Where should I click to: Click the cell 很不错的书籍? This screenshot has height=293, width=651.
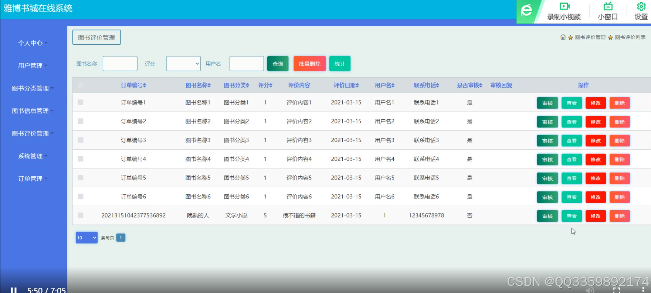(x=299, y=215)
